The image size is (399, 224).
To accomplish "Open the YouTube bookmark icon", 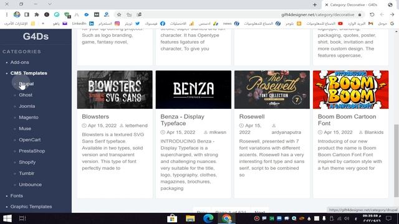I will pos(340,24).
